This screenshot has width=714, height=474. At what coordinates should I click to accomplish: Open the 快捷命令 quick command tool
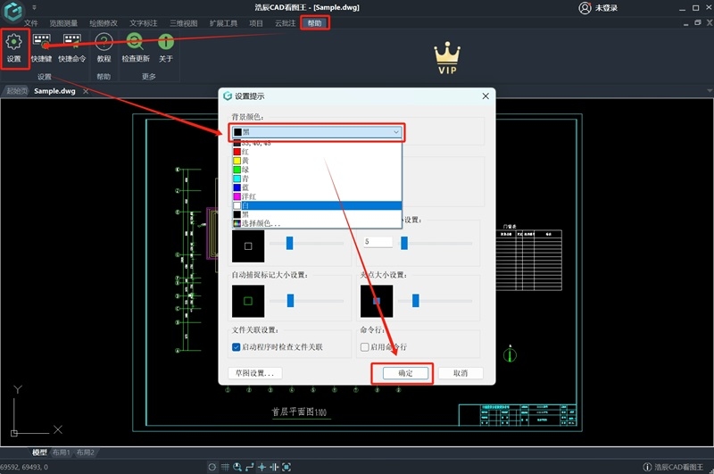click(72, 48)
